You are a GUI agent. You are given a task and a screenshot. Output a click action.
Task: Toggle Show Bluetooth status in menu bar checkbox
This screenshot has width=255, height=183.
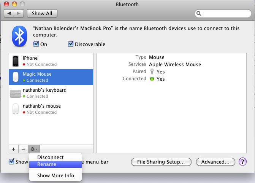(11, 162)
